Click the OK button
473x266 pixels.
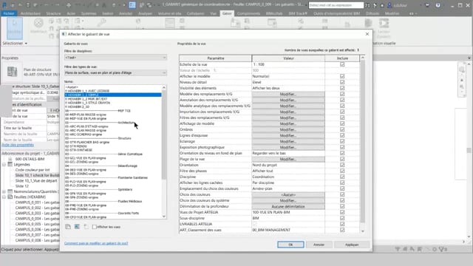[290, 245]
